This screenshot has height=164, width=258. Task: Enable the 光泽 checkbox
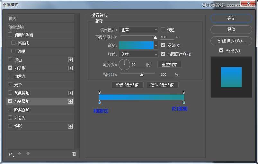(x=10, y=84)
